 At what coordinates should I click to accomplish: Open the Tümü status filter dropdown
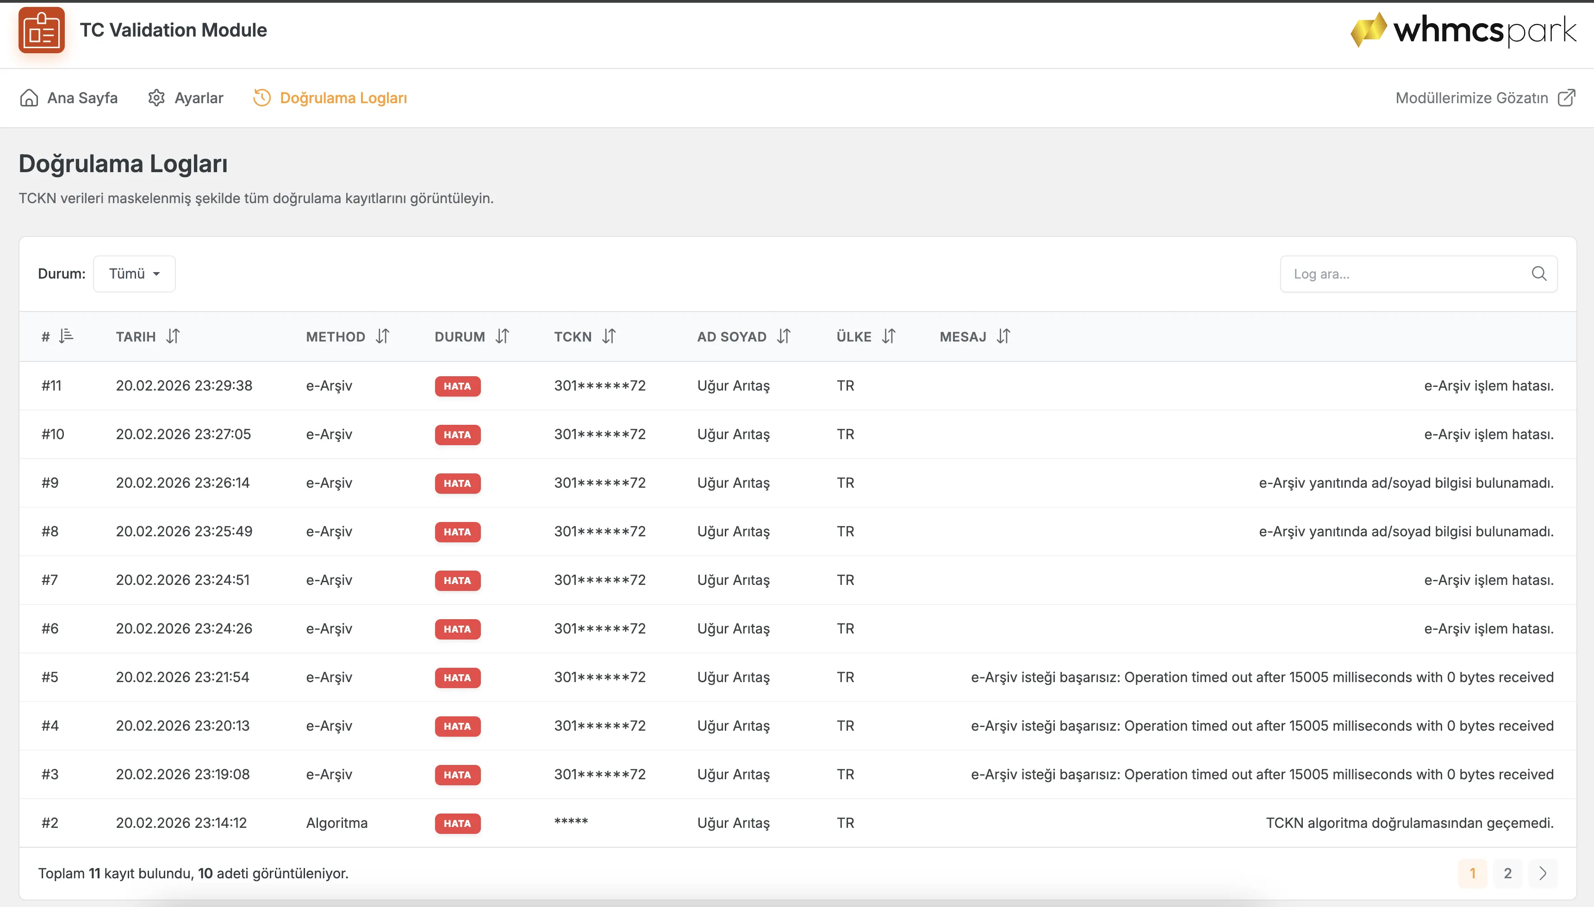134,273
